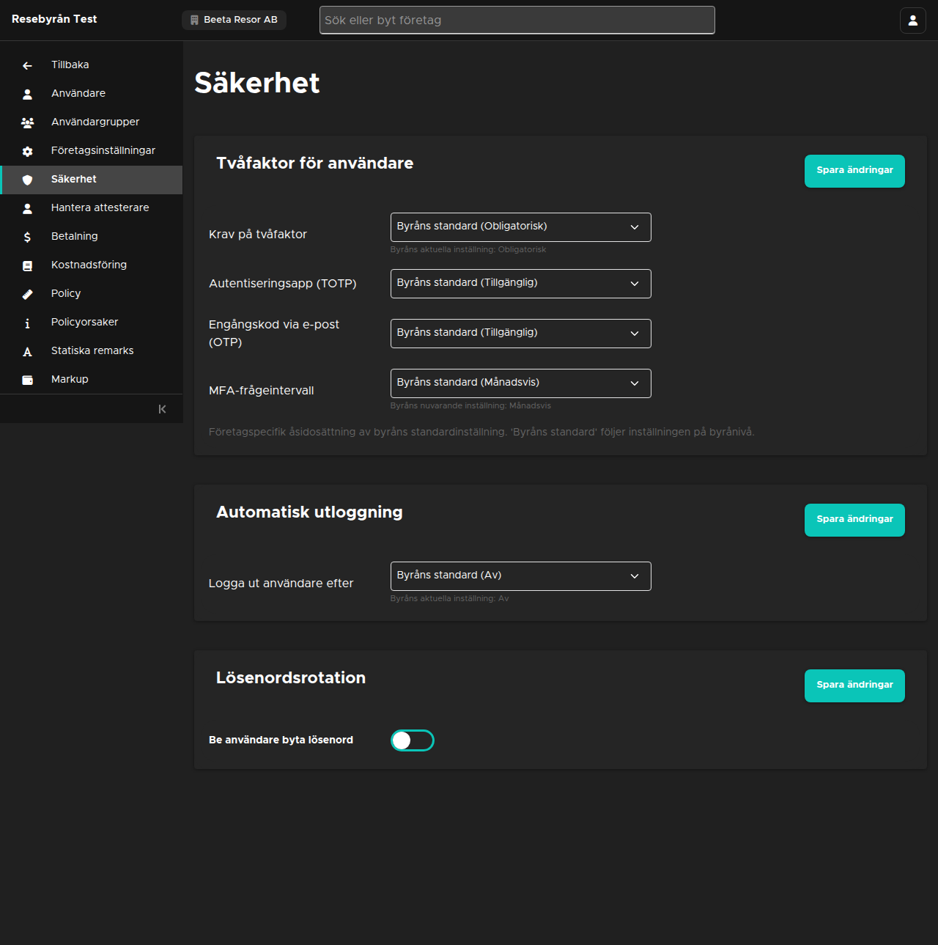Open the user profile icon in top right
The width and height of the screenshot is (938, 945).
coord(913,21)
